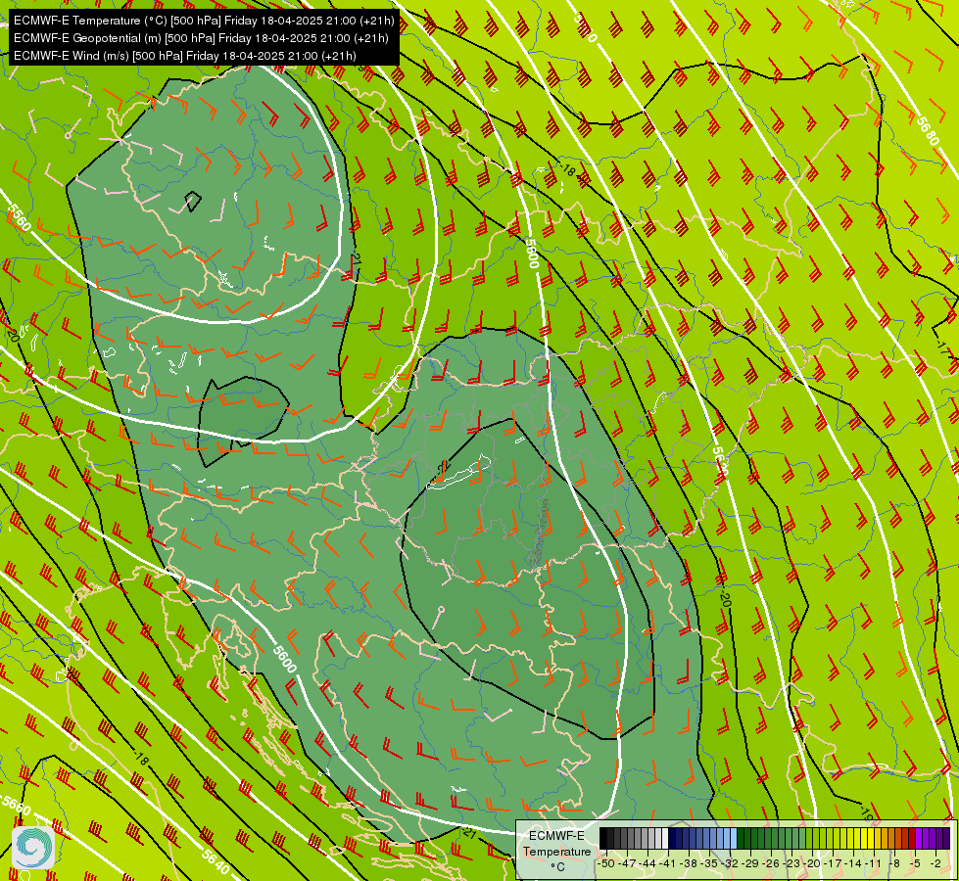Click legend tick label -29
959x881 pixels.
coord(750,864)
